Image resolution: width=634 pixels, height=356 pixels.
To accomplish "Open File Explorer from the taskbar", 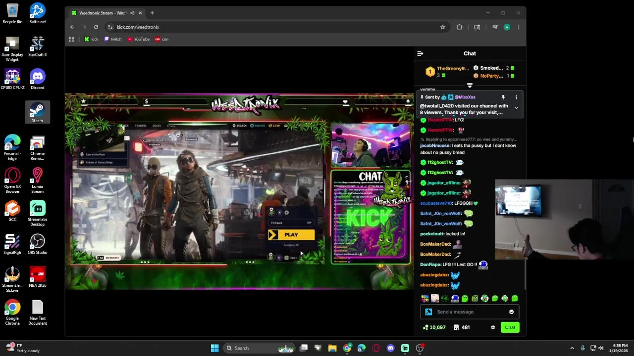I will click(x=332, y=348).
